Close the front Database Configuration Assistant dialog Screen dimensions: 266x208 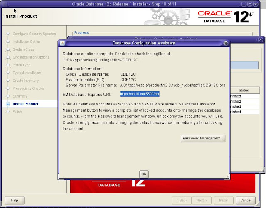coord(225,43)
